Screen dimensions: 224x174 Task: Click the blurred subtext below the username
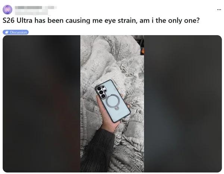click(x=31, y=13)
